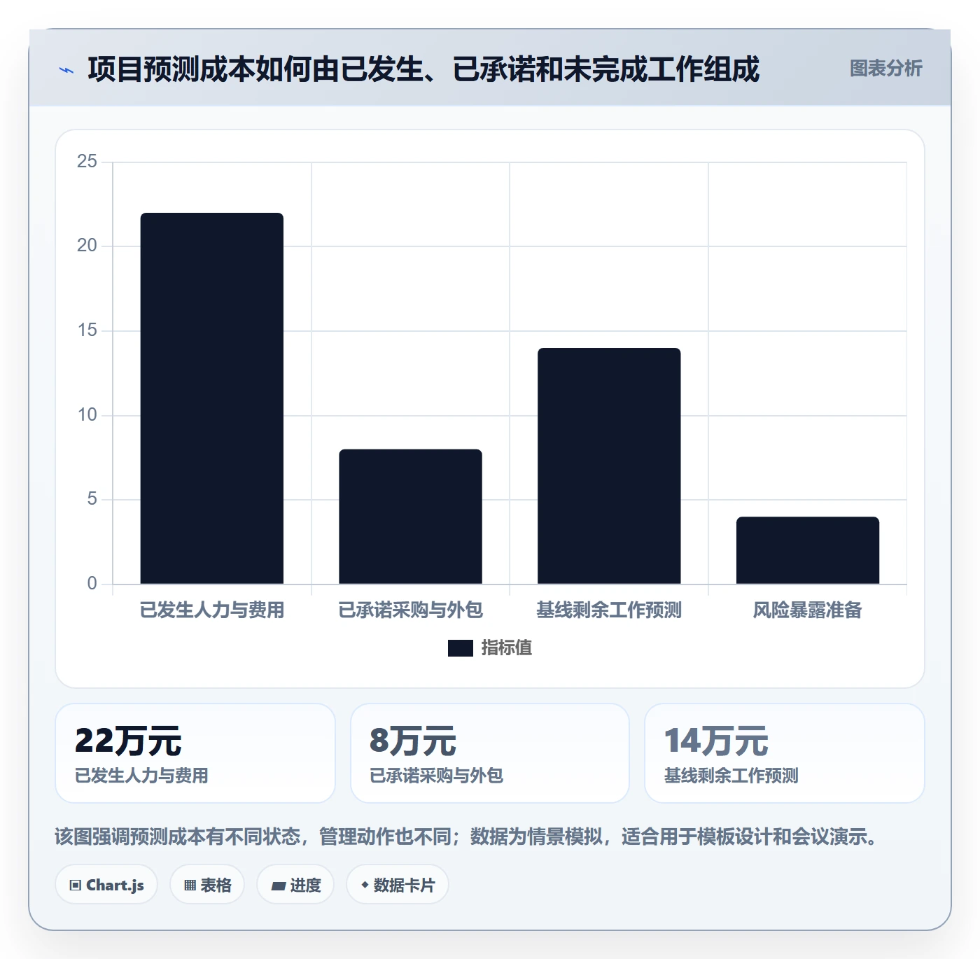Click the grid icon in the 表格 chip
This screenshot has height=959, width=980.
[x=190, y=885]
